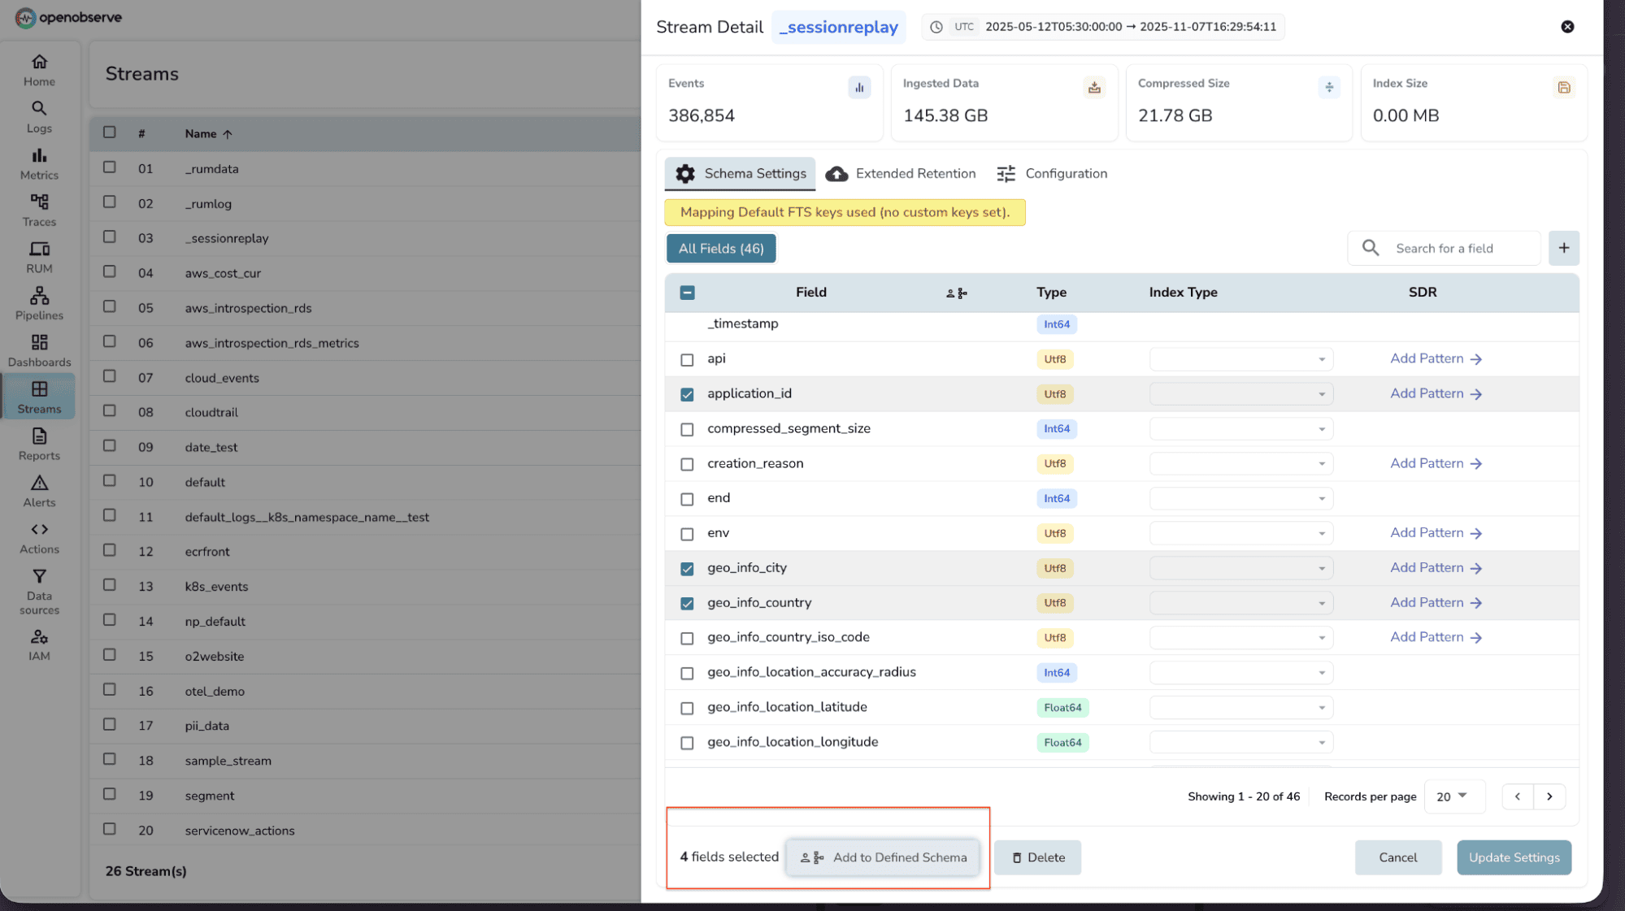
Task: Go to the RUM section
Action: (38, 256)
